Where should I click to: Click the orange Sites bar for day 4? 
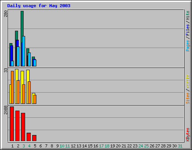point(29,93)
